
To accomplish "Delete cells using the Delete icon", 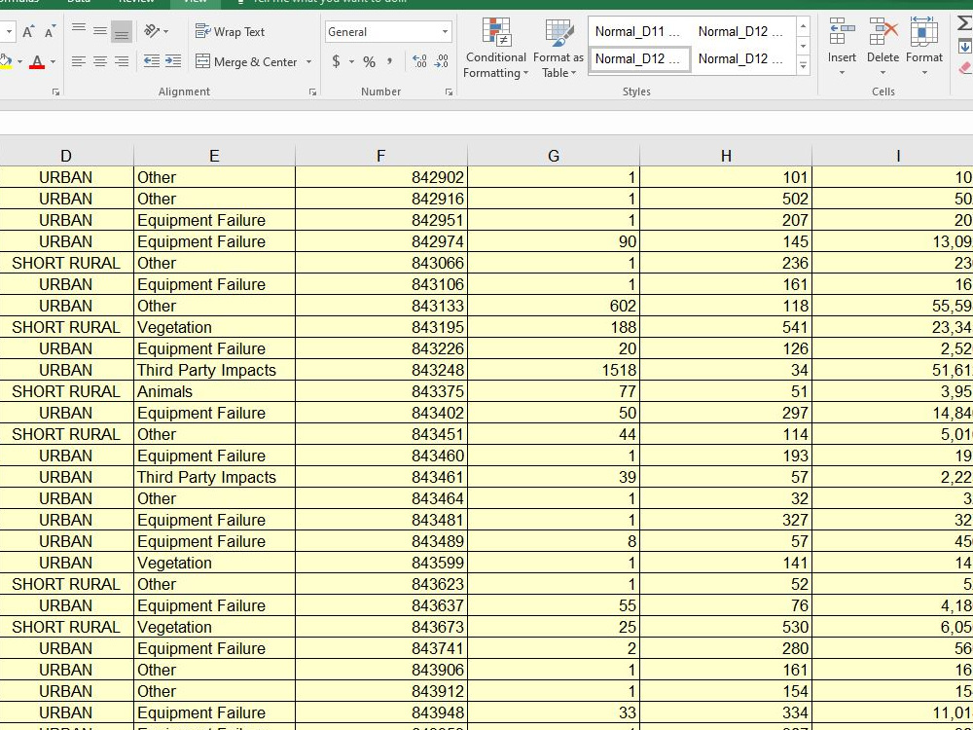I will 883,31.
